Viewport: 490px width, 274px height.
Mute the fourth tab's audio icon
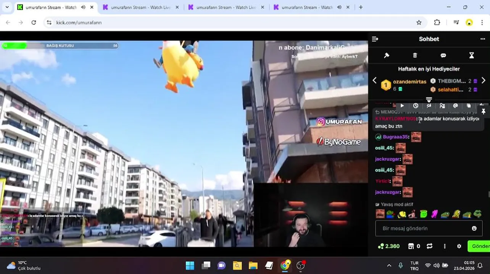339,7
